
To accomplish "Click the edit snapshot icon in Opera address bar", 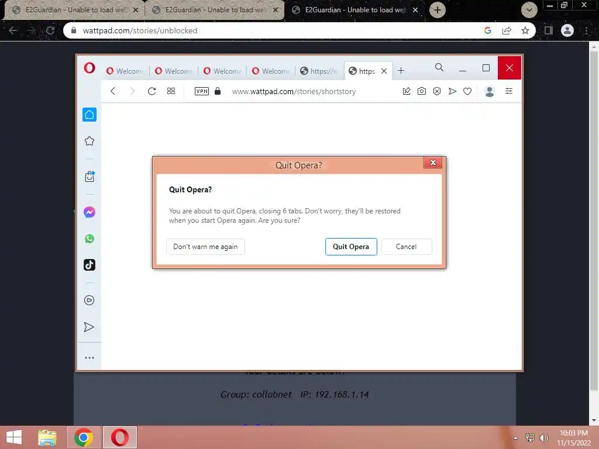I will pyautogui.click(x=407, y=91).
